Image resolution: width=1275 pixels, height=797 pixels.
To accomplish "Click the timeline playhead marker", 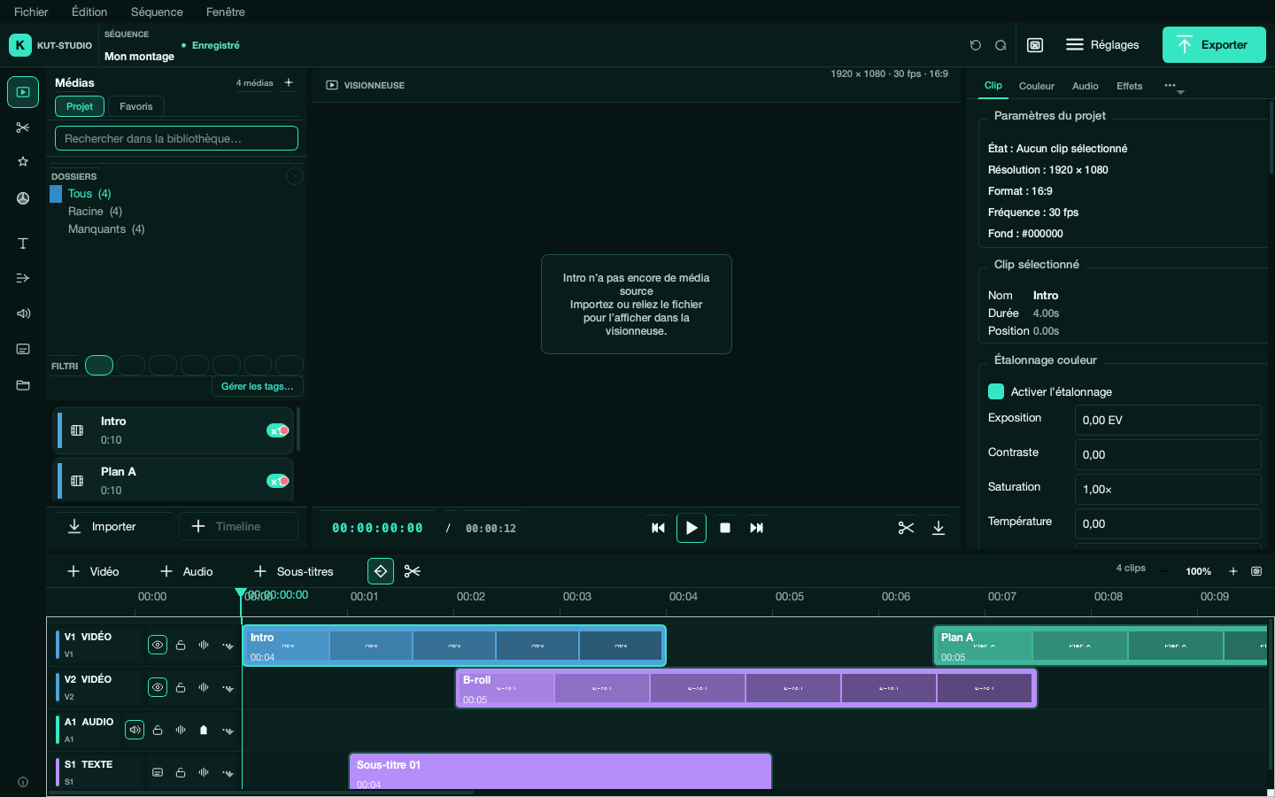I will (x=241, y=593).
